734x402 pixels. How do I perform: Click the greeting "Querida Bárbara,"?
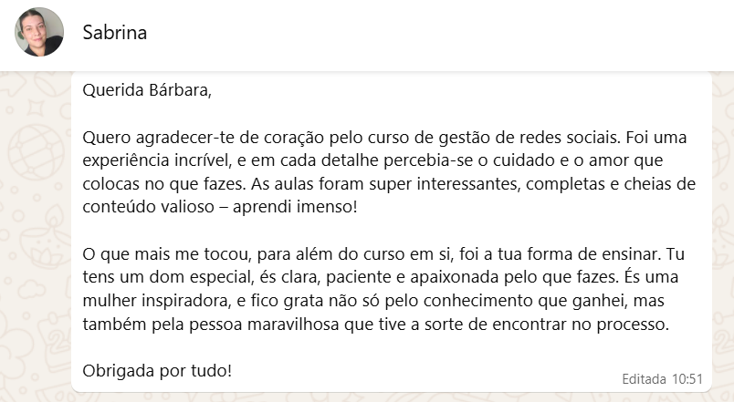coord(146,90)
